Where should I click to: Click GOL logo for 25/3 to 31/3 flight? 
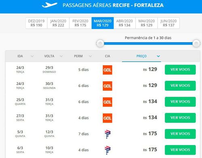(x=107, y=102)
